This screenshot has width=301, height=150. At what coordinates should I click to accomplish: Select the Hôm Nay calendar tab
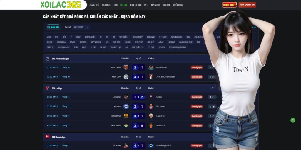53,27
